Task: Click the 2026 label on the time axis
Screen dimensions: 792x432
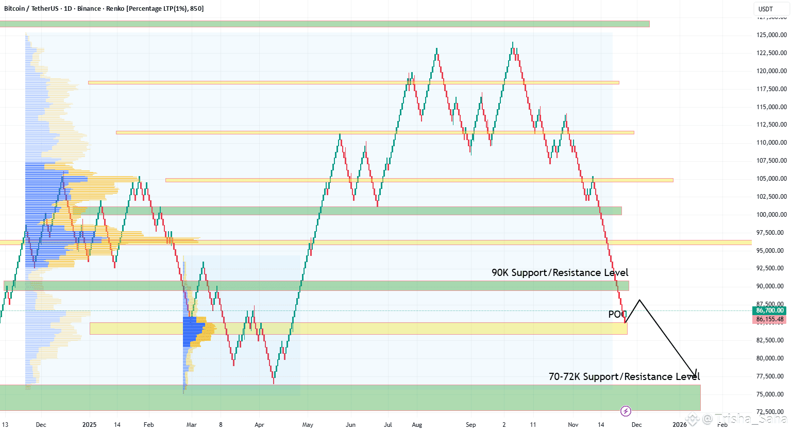Action: (x=680, y=425)
